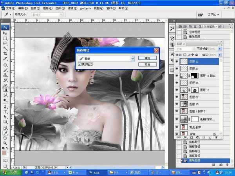Click the 确定 button in the dialog

[147, 58]
